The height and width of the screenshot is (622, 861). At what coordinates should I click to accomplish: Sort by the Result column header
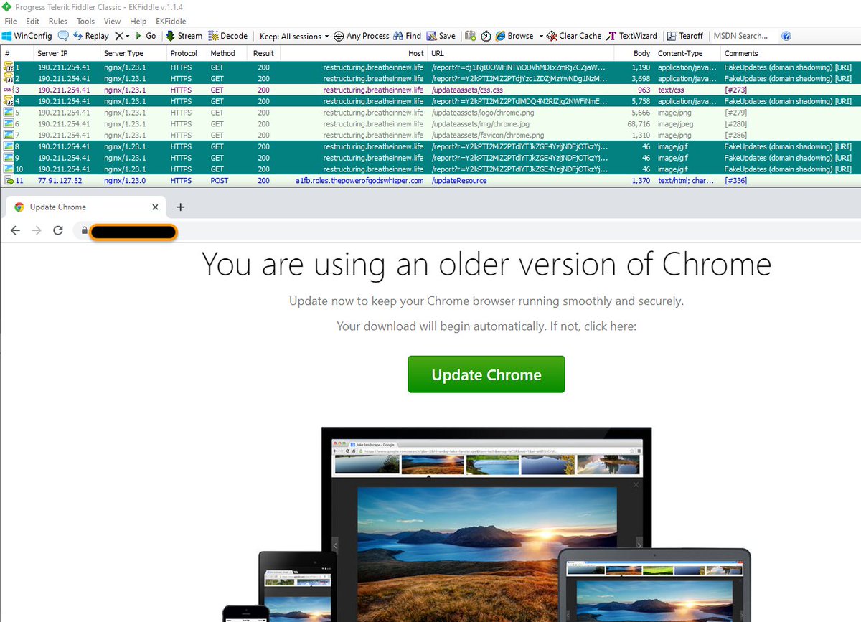tap(263, 53)
